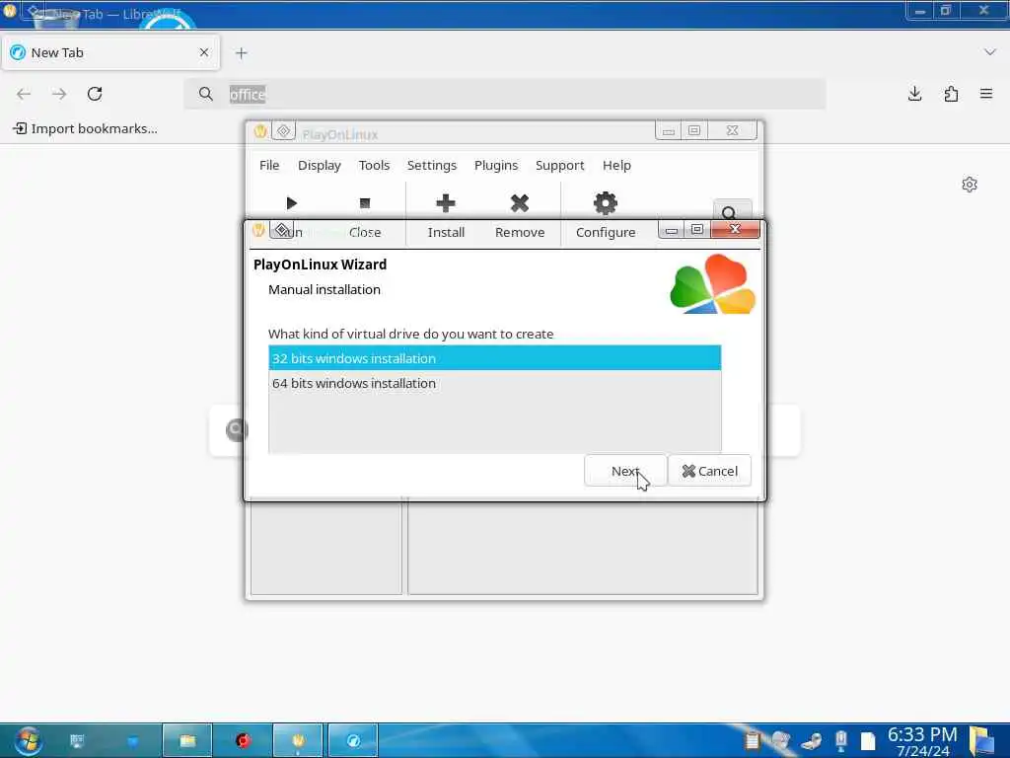This screenshot has height=758, width=1010.
Task: Open the Start menu orb
Action: pyautogui.click(x=29, y=740)
